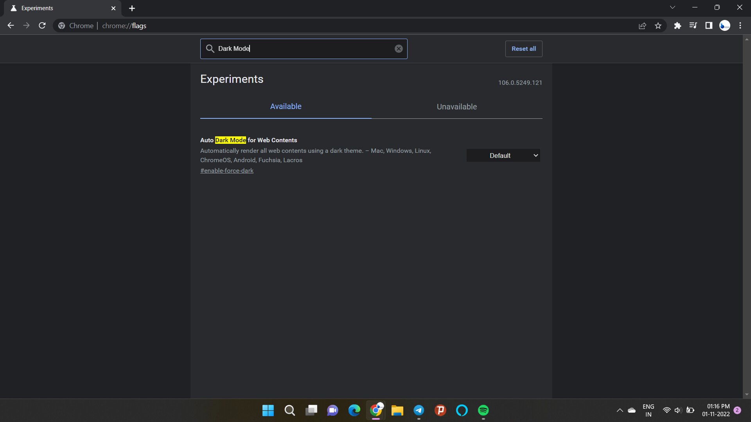
Task: Click the #enable-force-dark link
Action: (226, 170)
